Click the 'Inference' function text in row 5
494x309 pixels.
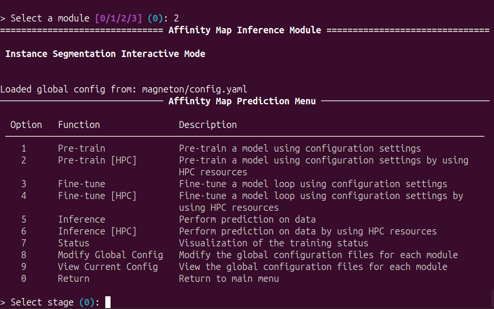point(82,220)
